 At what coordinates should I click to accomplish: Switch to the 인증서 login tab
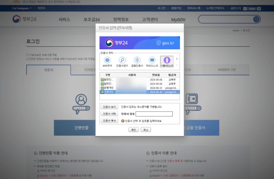[x=49, y=70]
